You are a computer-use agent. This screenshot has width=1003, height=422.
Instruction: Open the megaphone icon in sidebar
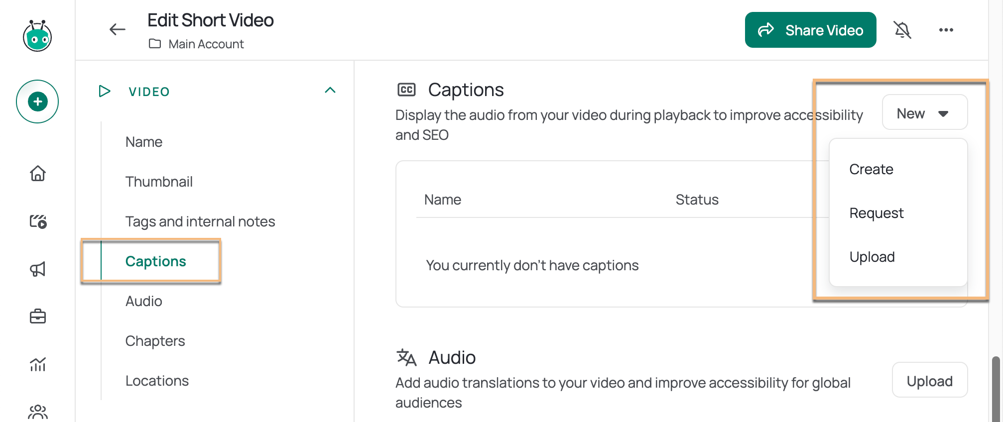click(38, 269)
